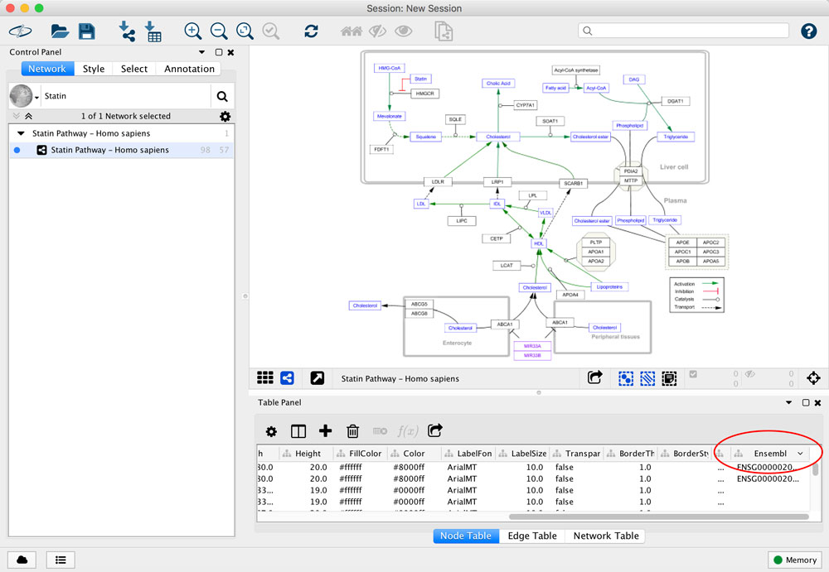Click the top toolbar search field
The width and height of the screenshot is (829, 572).
[681, 31]
